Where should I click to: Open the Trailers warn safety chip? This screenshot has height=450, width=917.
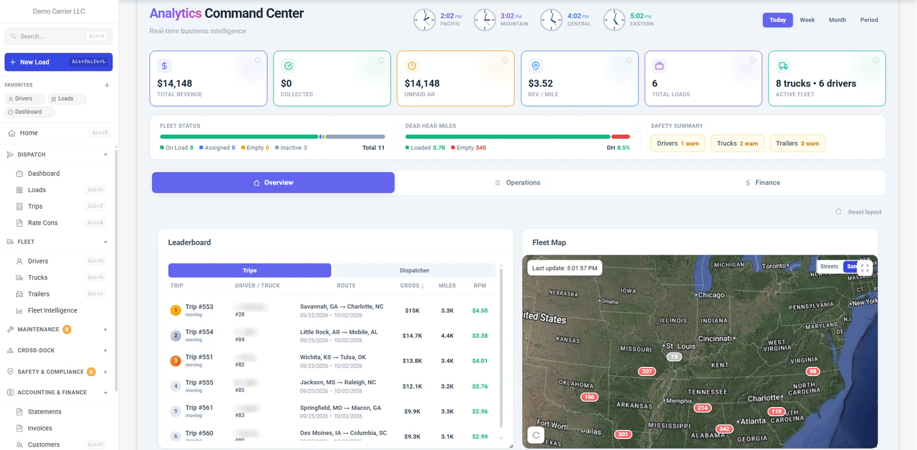(x=797, y=143)
